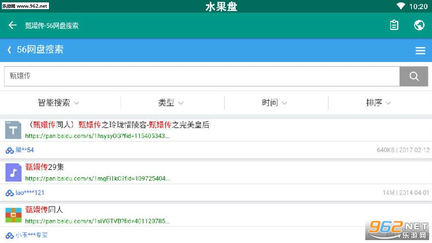Open the hamburger menu in the blue bar
Image resolution: width=432 pixels, height=243 pixels.
[420, 50]
